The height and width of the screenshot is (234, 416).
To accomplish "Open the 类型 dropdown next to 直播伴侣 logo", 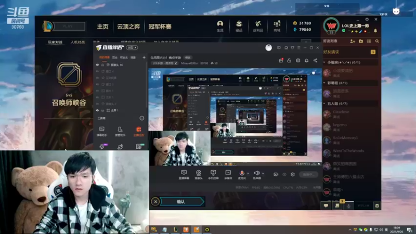I will coord(132,48).
